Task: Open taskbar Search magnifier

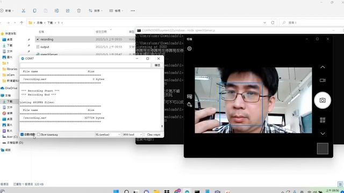Action: click(x=126, y=192)
